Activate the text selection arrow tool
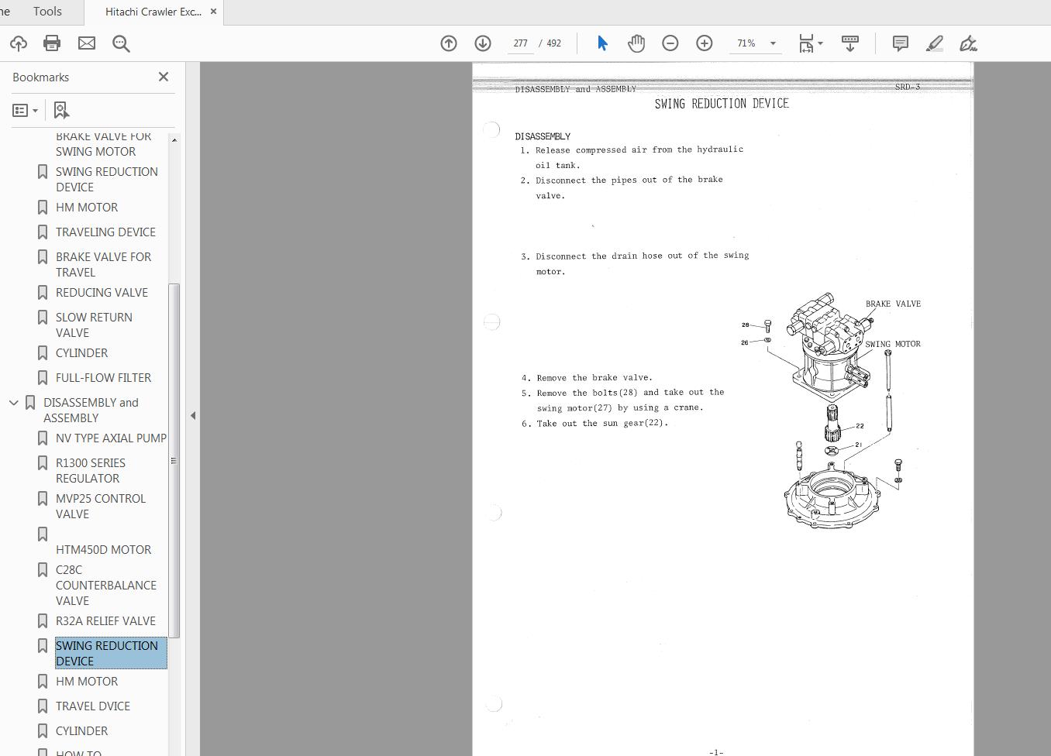 tap(601, 43)
